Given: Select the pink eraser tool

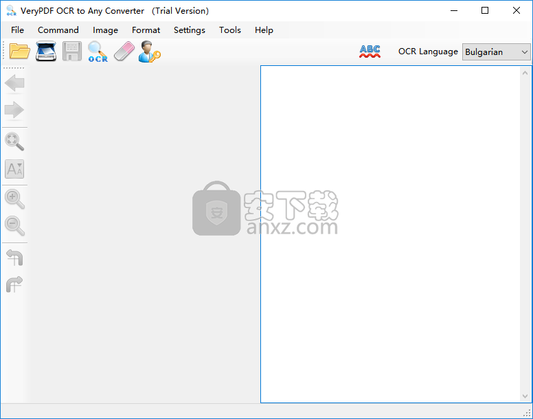Looking at the screenshot, I should coord(124,52).
